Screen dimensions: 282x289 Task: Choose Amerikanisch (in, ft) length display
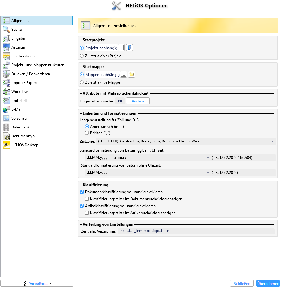click(x=87, y=127)
